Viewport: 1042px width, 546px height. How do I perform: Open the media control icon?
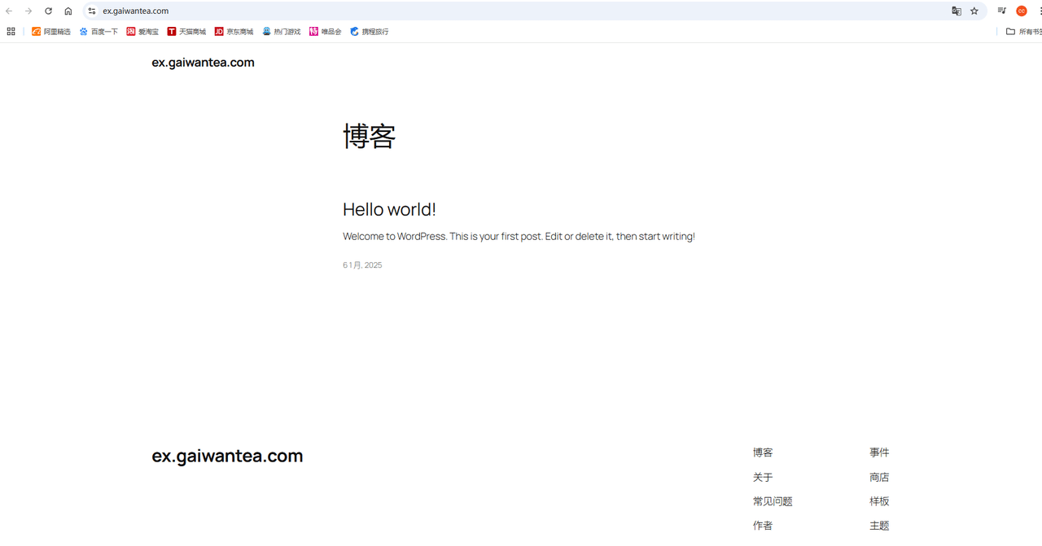1002,11
